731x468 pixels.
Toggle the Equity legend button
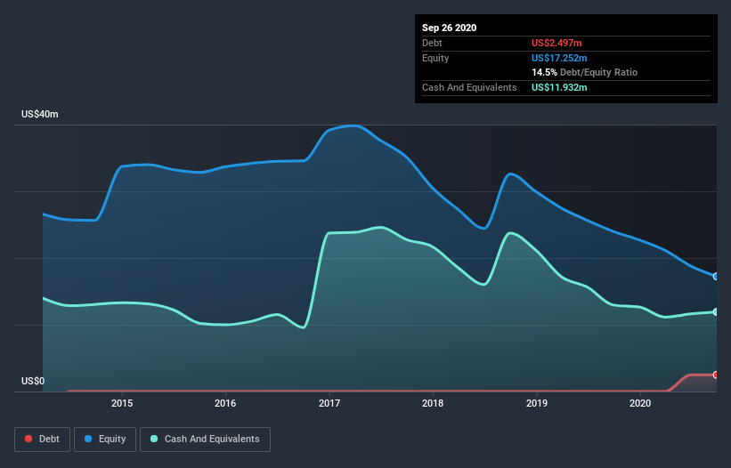click(x=105, y=440)
